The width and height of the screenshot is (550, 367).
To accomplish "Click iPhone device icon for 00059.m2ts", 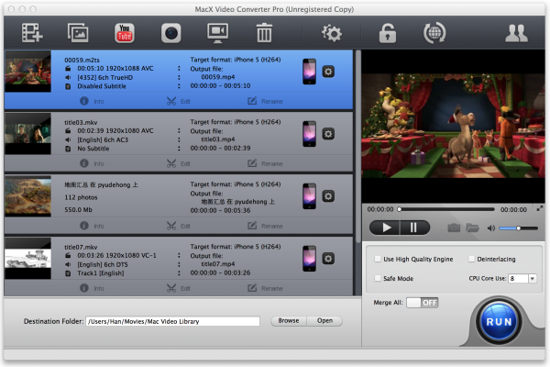I will click(310, 72).
